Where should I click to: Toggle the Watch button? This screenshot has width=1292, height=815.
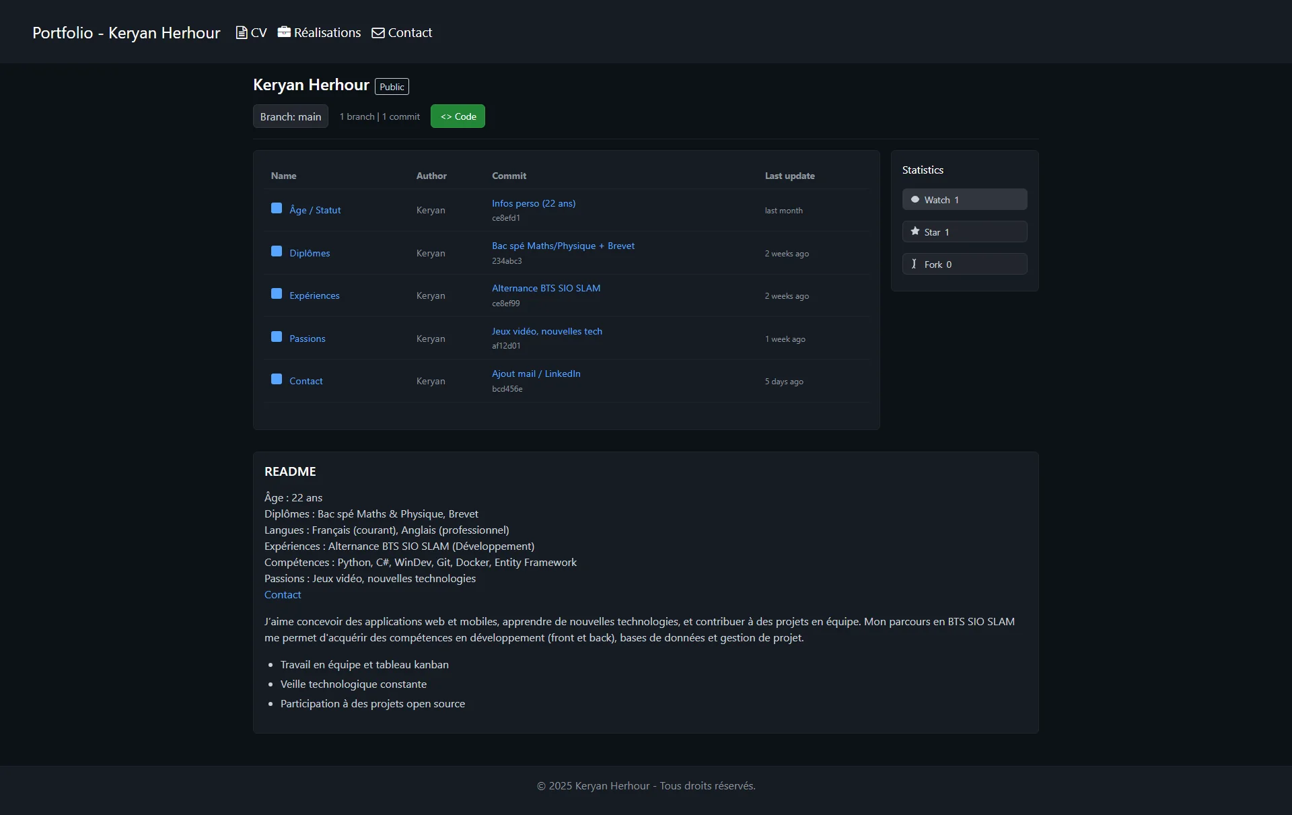point(964,200)
